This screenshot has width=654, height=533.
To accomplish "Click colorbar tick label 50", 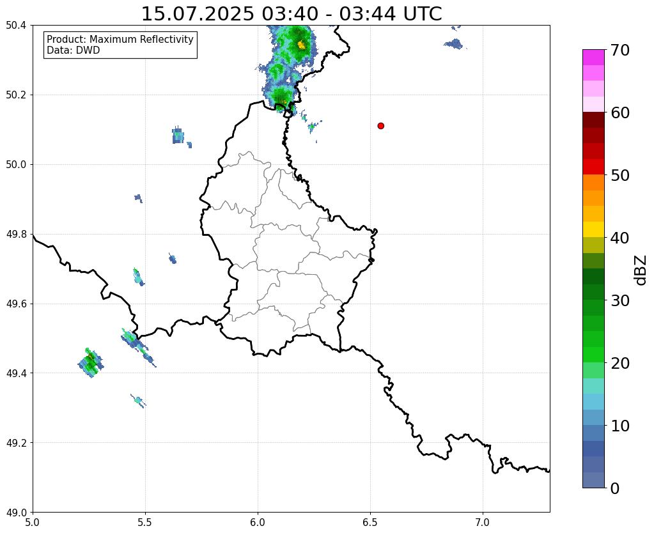I will coord(620,175).
